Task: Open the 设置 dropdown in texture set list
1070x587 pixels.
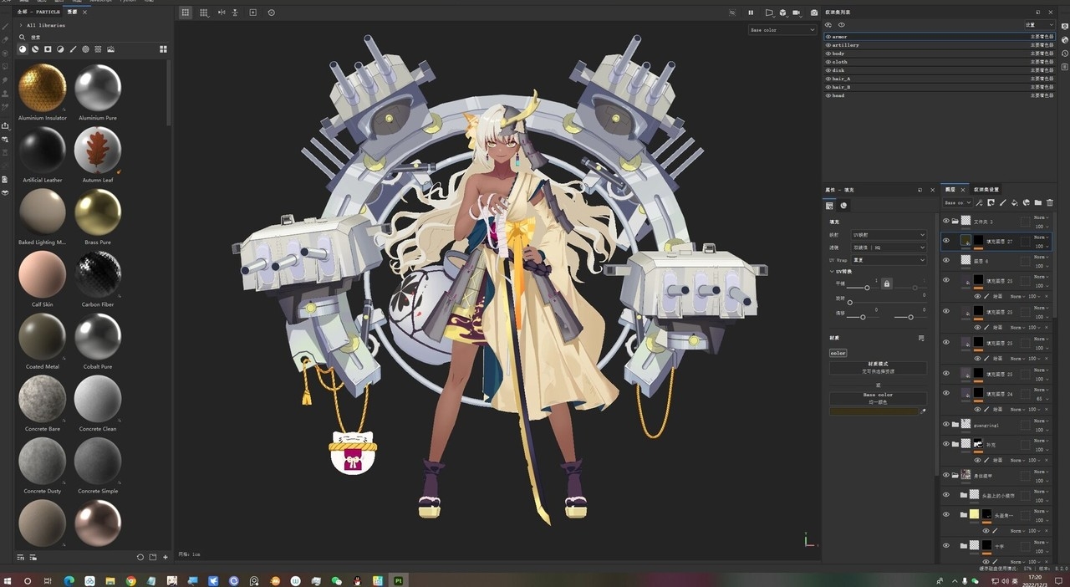Action: click(x=1040, y=25)
